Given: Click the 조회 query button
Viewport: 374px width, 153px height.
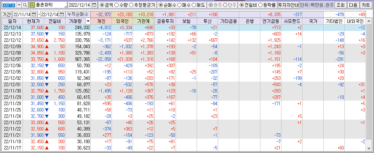Looking at the screenshot, I should [x=340, y=5].
